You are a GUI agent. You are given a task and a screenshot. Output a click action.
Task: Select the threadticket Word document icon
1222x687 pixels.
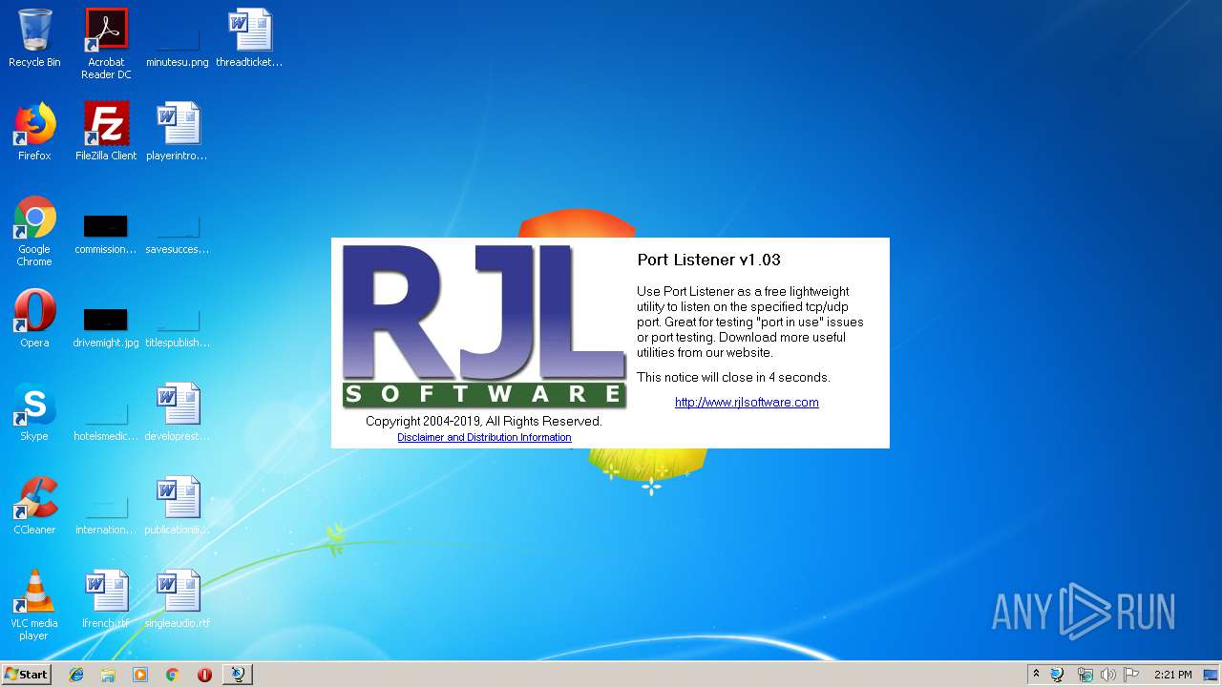tap(249, 38)
